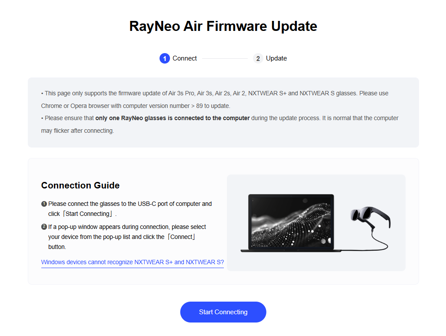Click the Start Connecting button
The width and height of the screenshot is (446, 336).
coord(223,312)
